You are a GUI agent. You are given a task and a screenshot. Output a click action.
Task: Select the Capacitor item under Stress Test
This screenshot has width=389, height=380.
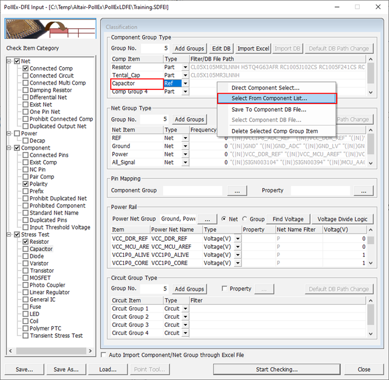coord(41,249)
